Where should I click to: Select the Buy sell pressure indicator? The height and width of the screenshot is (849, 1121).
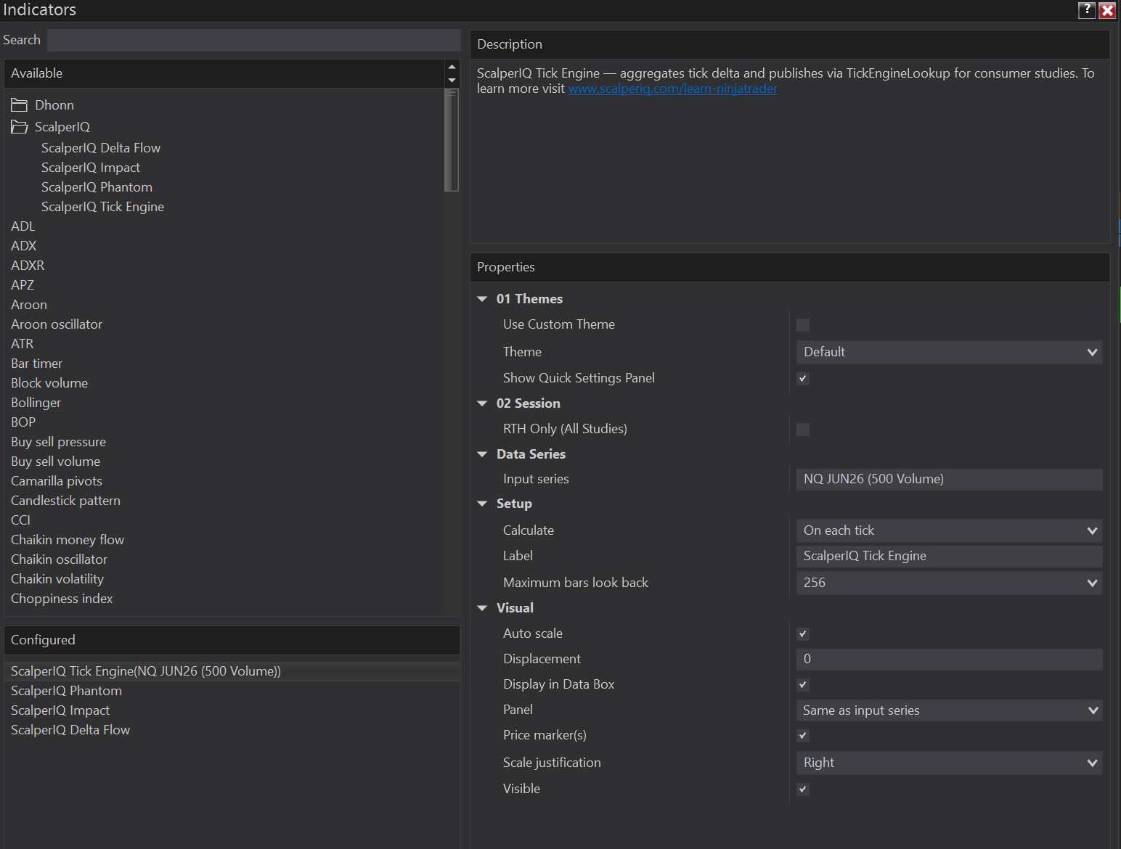click(x=58, y=442)
